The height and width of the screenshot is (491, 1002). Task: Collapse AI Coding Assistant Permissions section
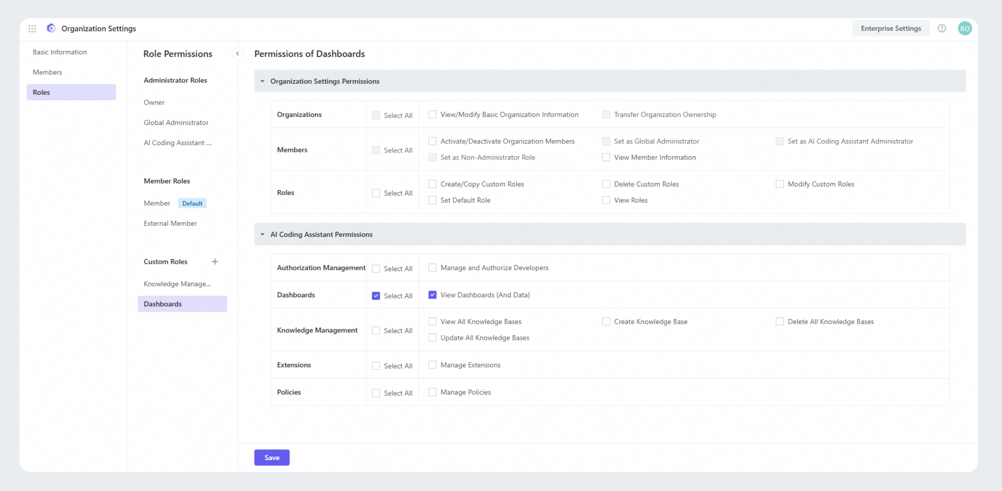pos(262,234)
